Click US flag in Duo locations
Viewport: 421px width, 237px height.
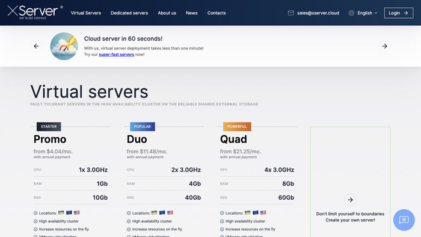pos(170,212)
